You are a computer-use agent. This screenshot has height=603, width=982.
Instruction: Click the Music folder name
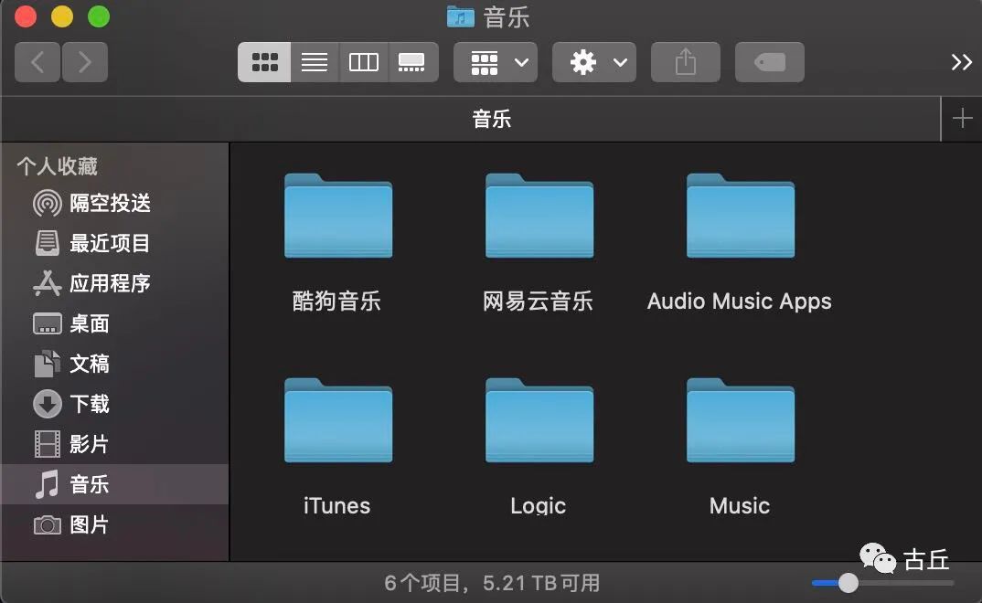click(739, 505)
